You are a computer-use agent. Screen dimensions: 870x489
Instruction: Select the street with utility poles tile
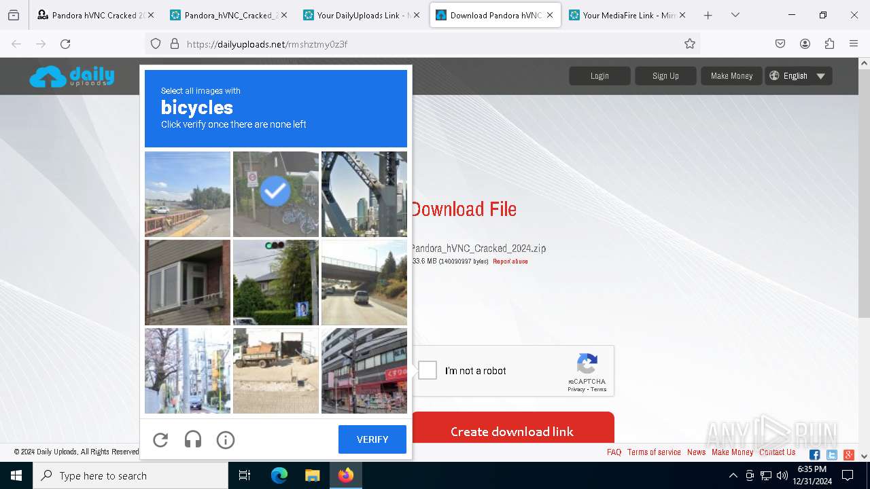(x=188, y=371)
